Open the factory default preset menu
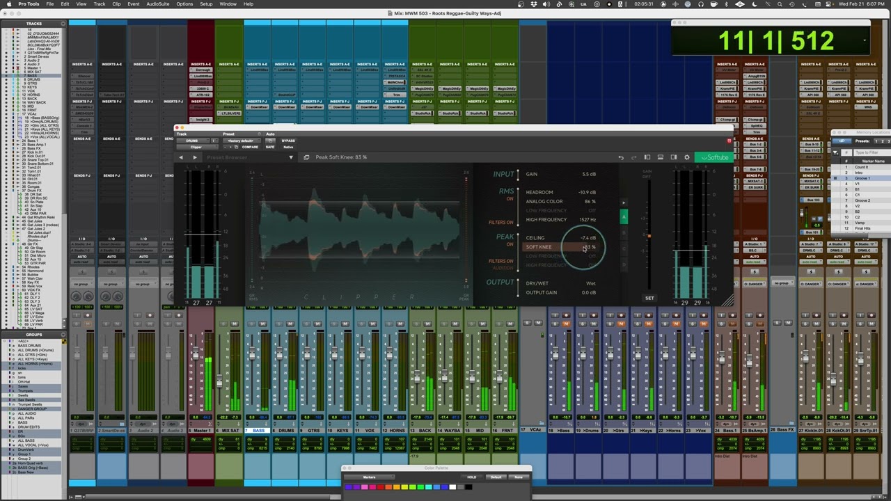Screen dimensions: 891x501 pos(241,141)
